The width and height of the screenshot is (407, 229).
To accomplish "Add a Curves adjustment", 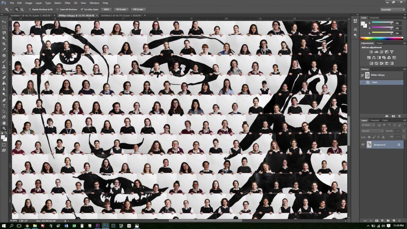I will [382, 52].
